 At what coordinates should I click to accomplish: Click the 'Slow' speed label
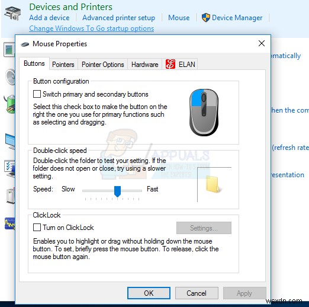(x=68, y=189)
